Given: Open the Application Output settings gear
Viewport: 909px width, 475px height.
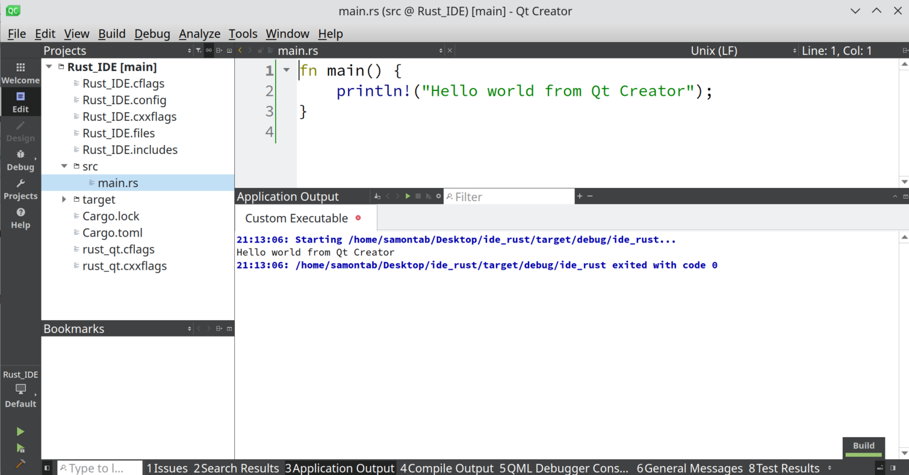Looking at the screenshot, I should click(439, 196).
